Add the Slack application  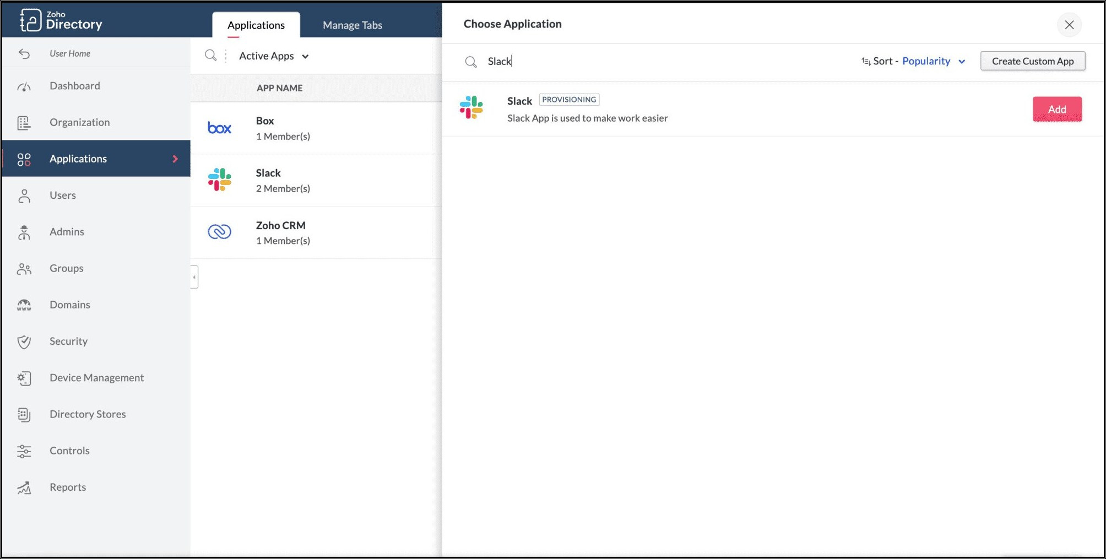pos(1057,109)
